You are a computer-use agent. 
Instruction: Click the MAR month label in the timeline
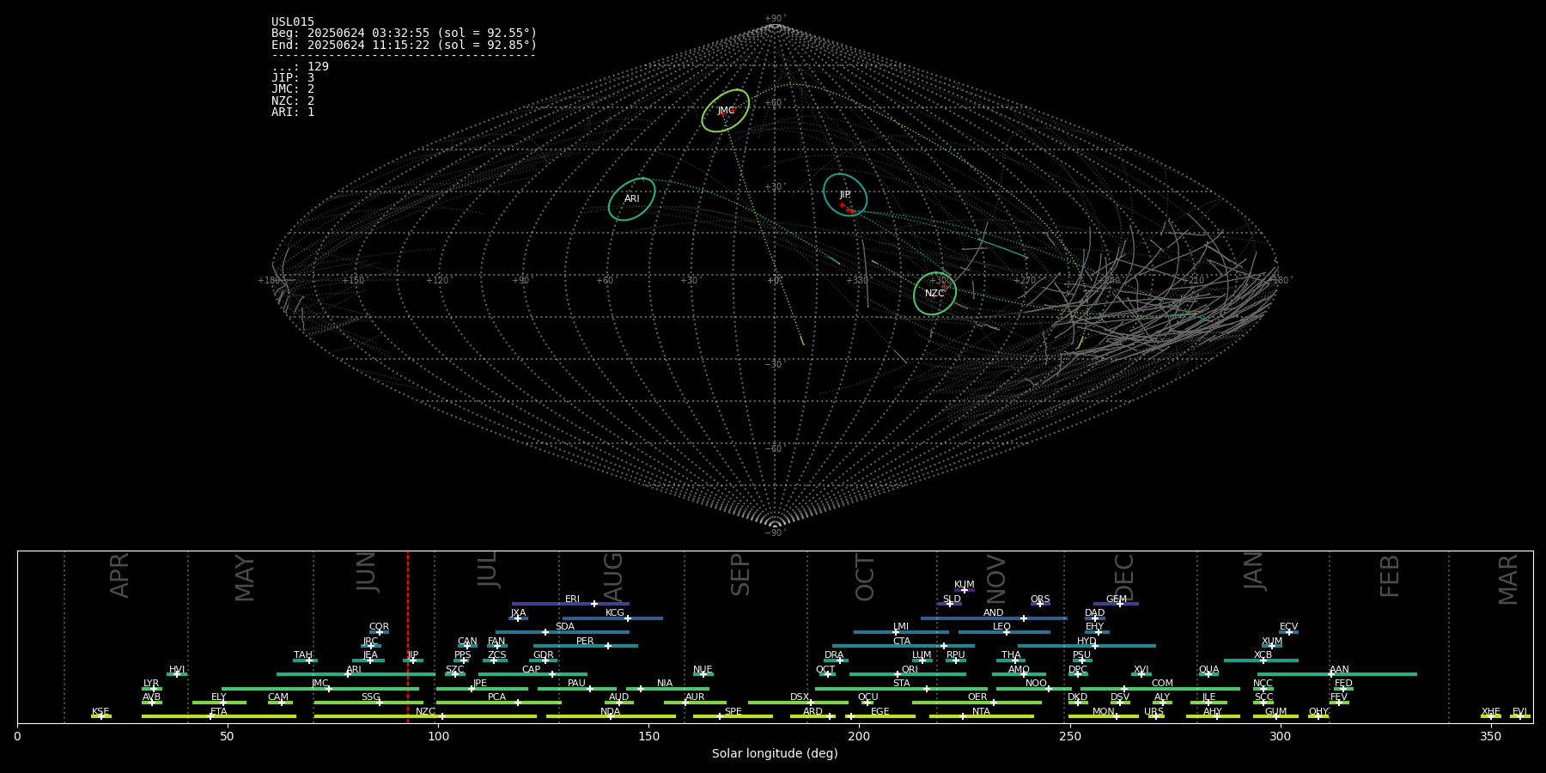click(1508, 580)
